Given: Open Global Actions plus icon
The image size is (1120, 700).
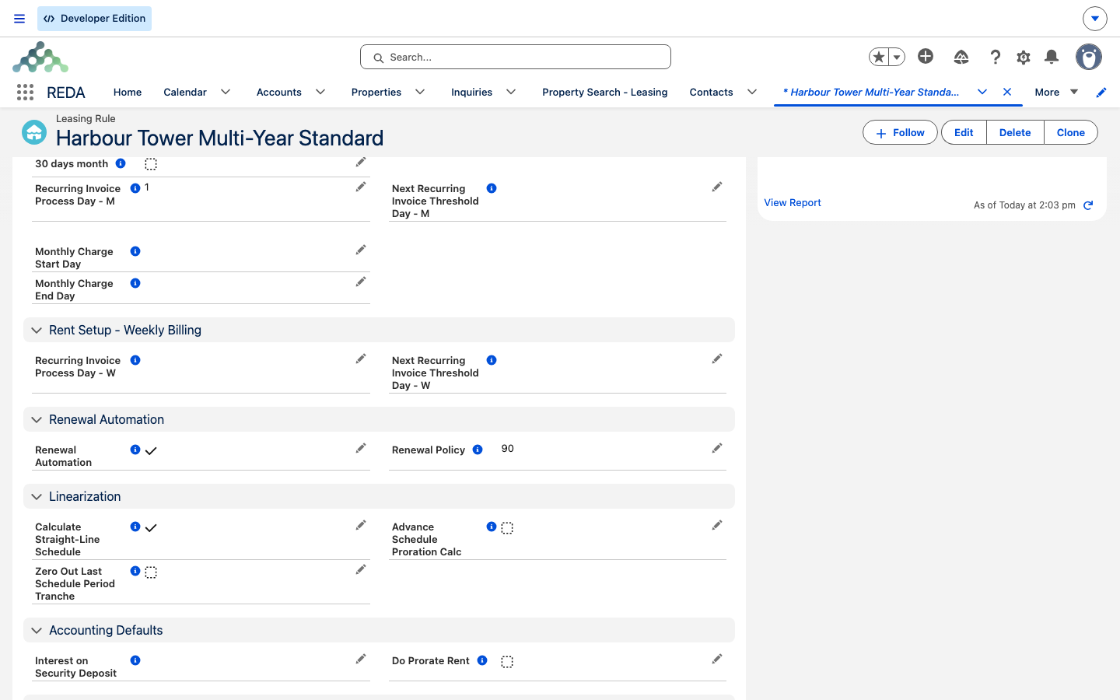Looking at the screenshot, I should (926, 56).
